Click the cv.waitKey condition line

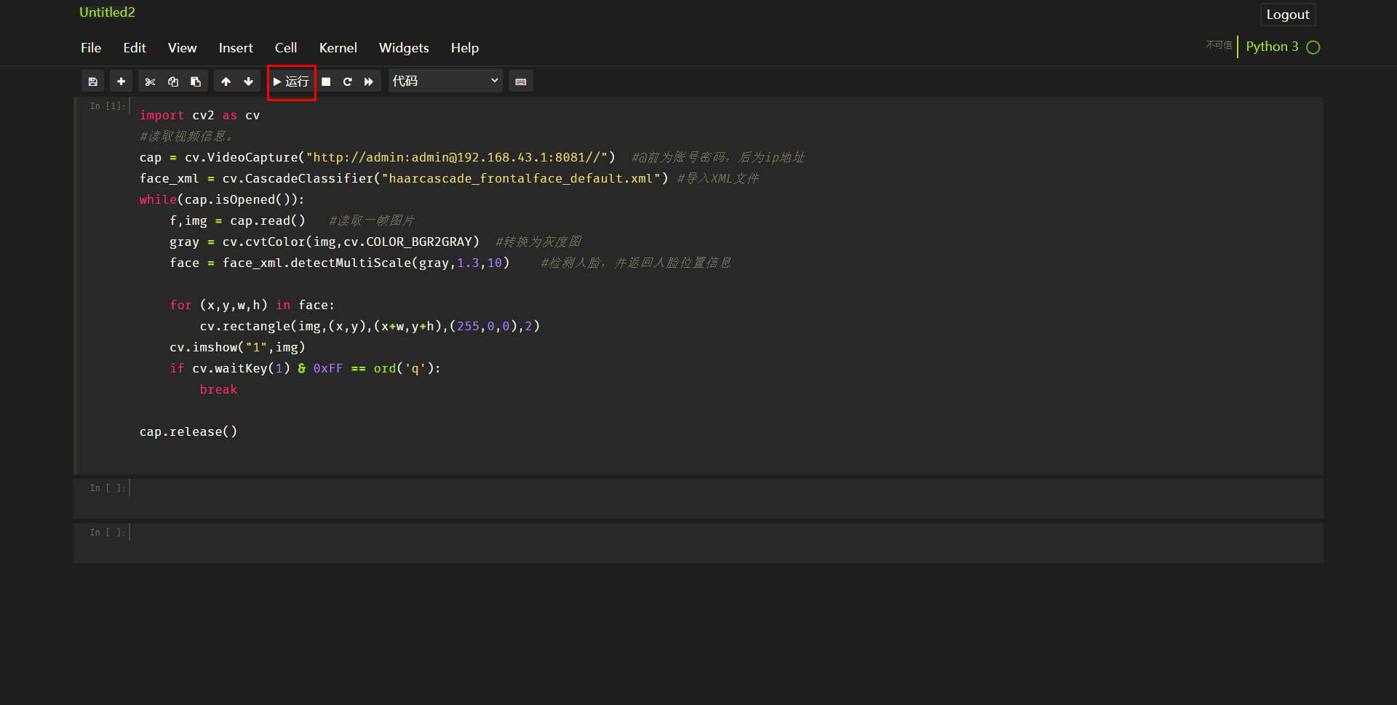click(305, 369)
